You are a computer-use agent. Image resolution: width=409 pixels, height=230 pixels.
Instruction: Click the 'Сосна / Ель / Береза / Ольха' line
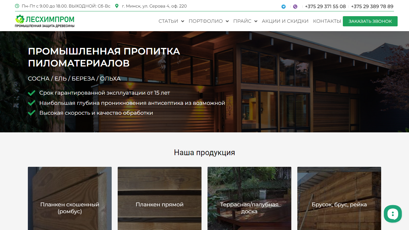tap(74, 78)
